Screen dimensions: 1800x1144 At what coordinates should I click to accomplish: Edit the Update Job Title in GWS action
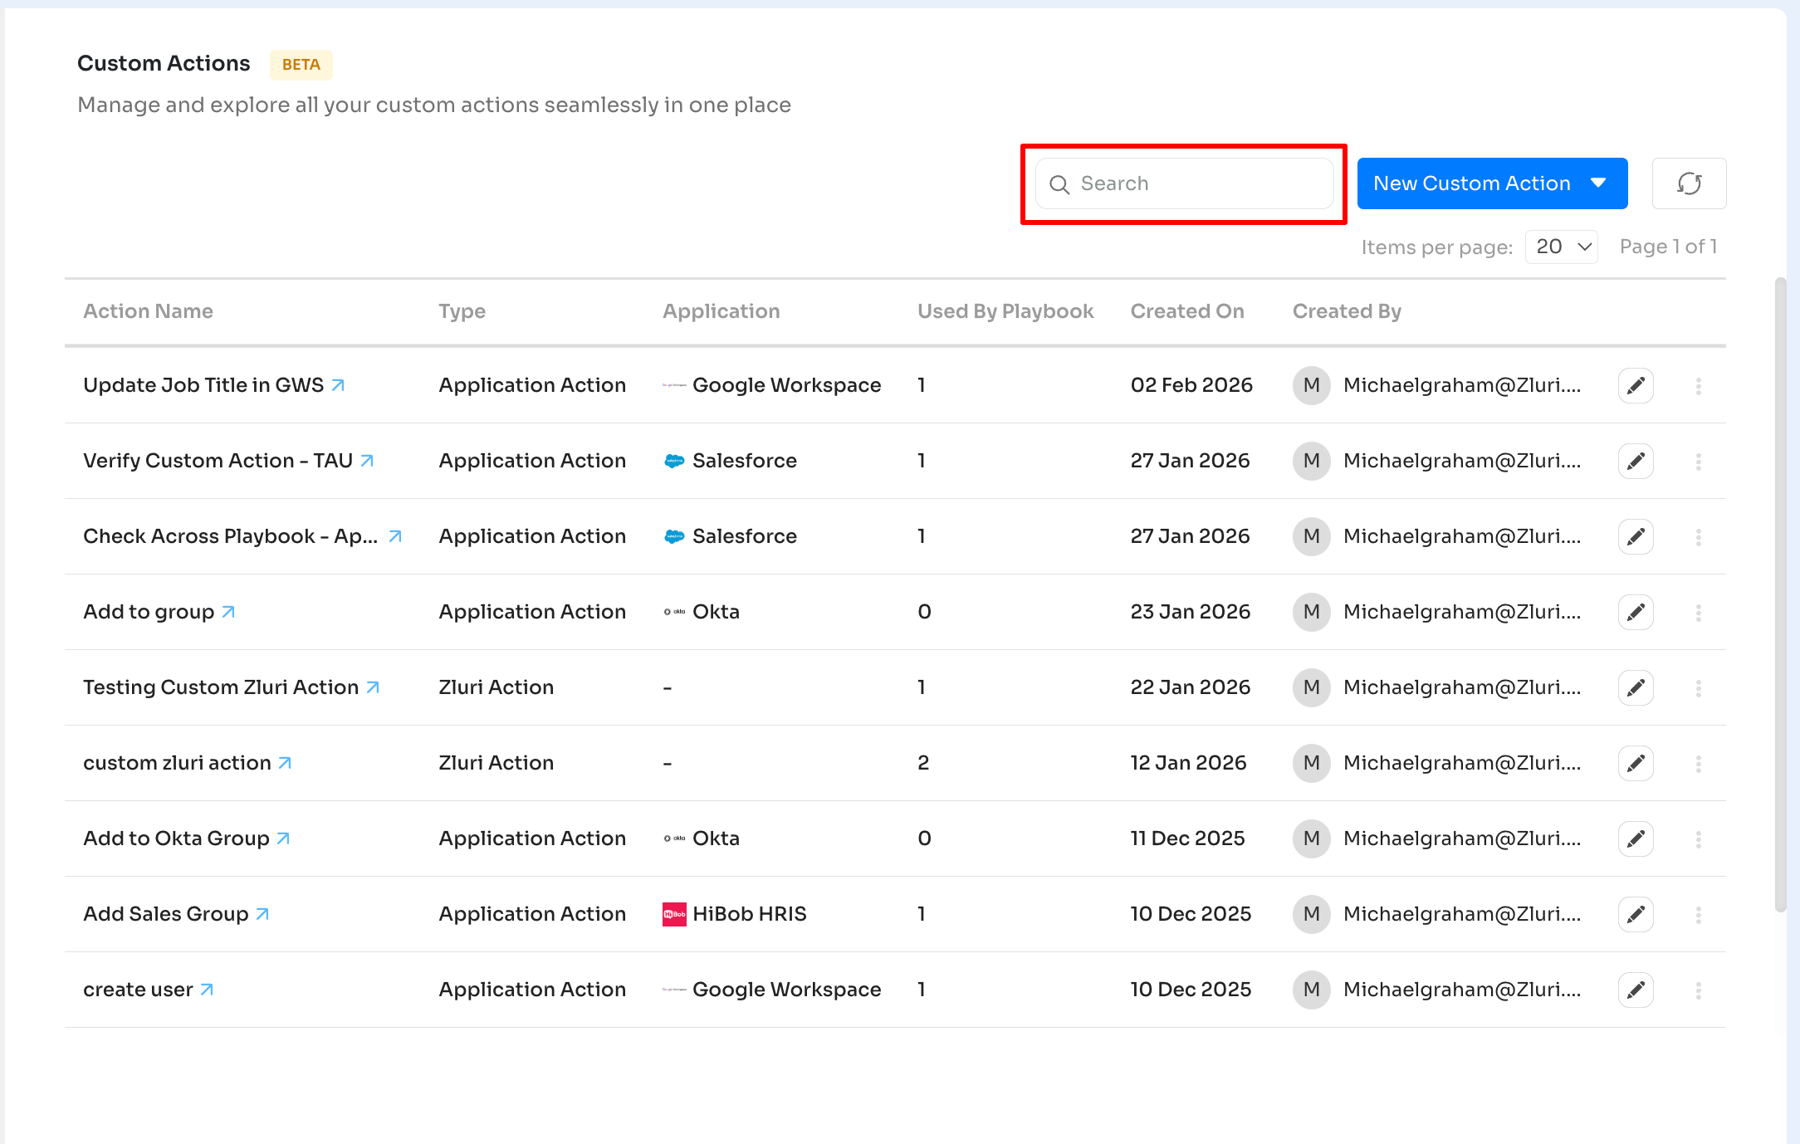(x=1635, y=386)
